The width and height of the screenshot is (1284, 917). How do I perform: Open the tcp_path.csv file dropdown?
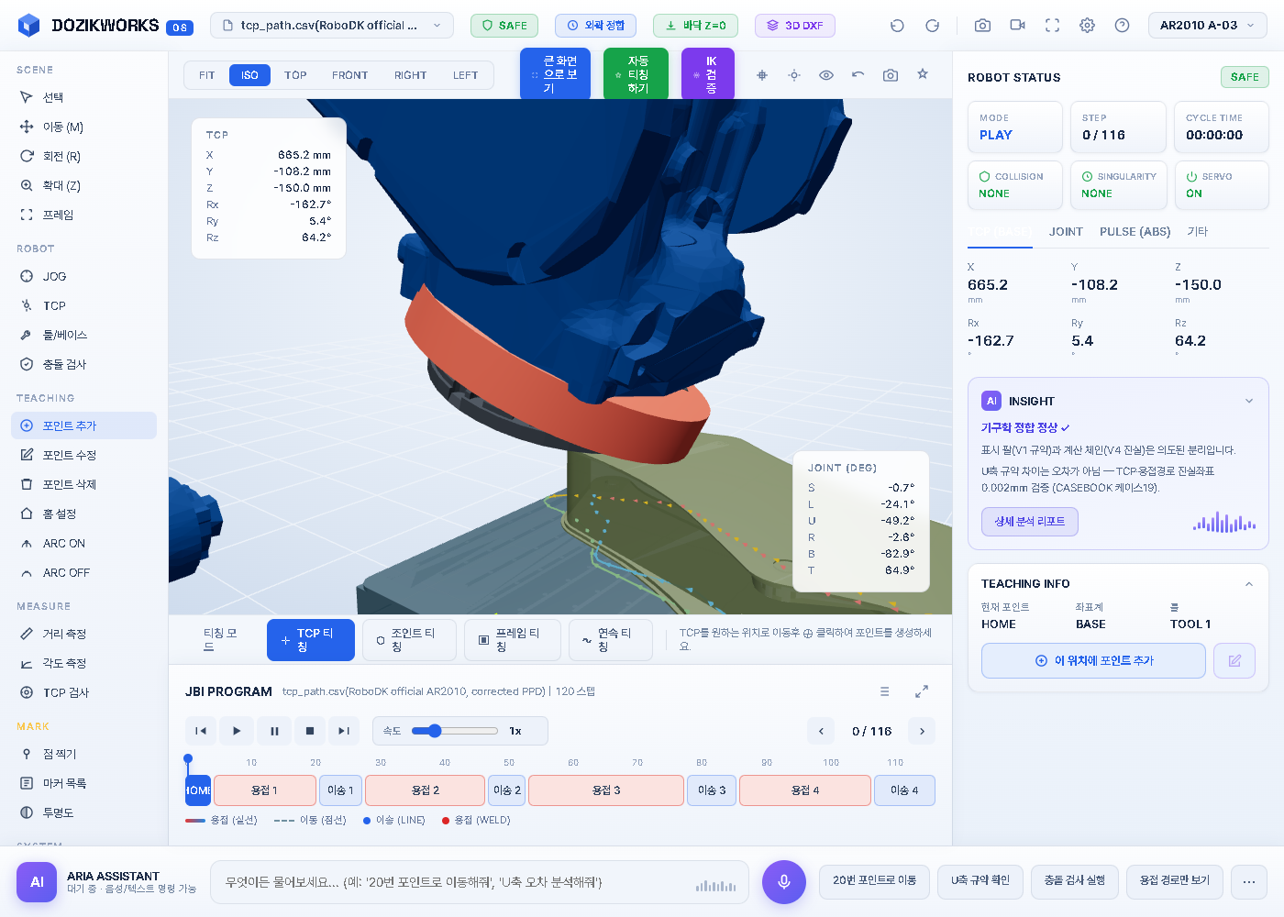332,26
